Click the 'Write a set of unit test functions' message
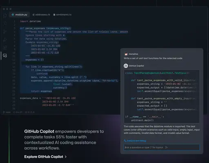 click(x=153, y=58)
